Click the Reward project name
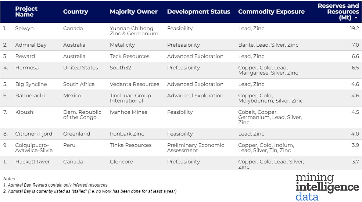This screenshot has height=202, width=362. [25, 57]
